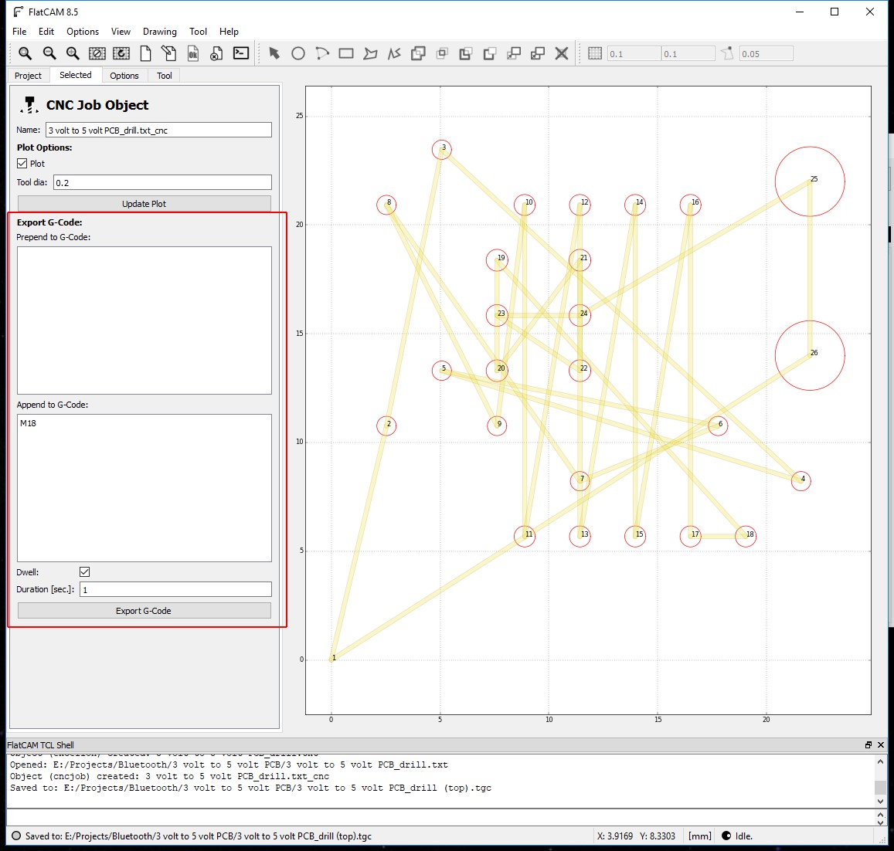Click the Append to G-Code text area
Screen dimensions: 894x851
tap(144, 488)
